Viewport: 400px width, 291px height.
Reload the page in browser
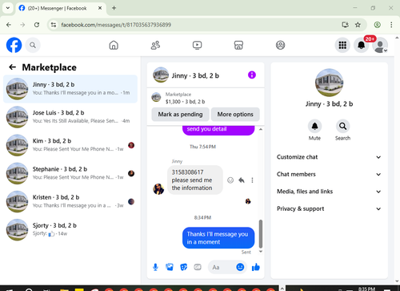pos(37,25)
